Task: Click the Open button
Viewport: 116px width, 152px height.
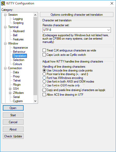Action: pos(13,108)
